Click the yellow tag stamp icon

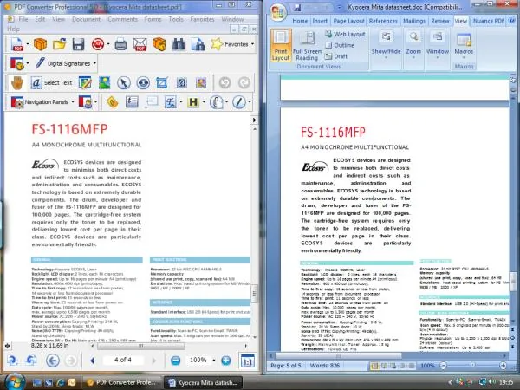[113, 102]
